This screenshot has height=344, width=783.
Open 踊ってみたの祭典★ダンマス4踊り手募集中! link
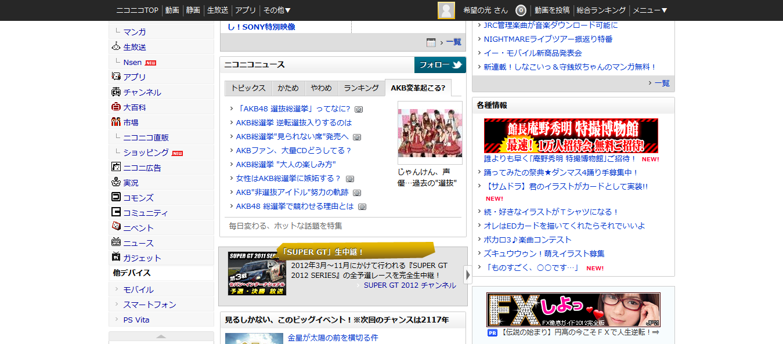561,172
